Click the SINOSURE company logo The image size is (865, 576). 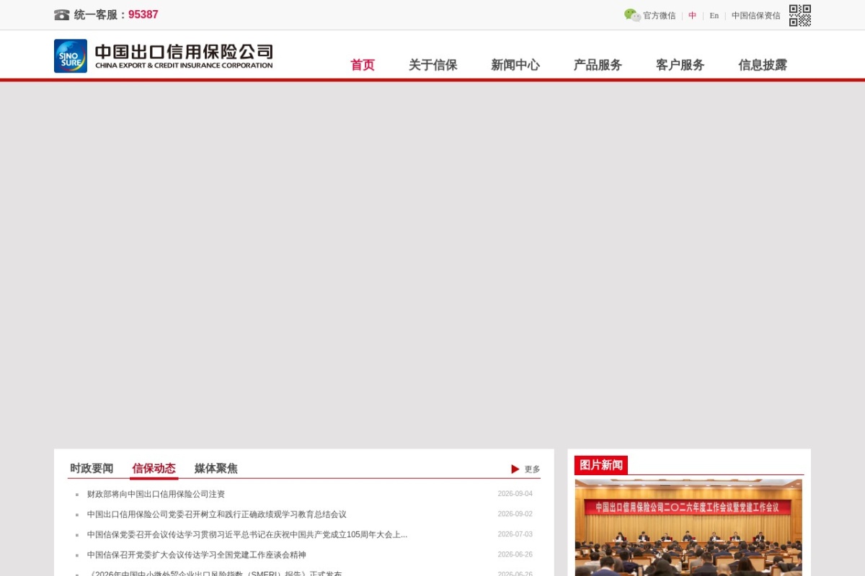[x=164, y=56]
